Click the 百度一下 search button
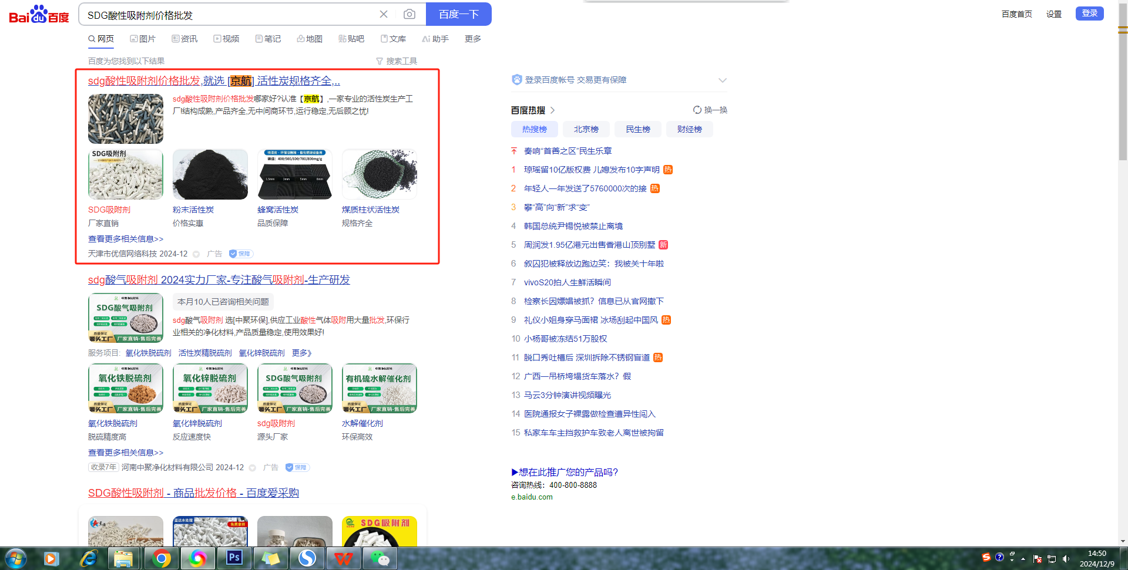Viewport: 1128px width, 570px height. (458, 14)
